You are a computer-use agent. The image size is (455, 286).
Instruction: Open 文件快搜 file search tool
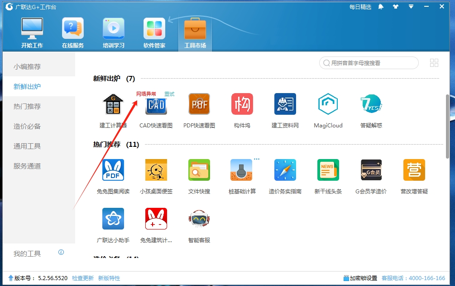tap(199, 170)
